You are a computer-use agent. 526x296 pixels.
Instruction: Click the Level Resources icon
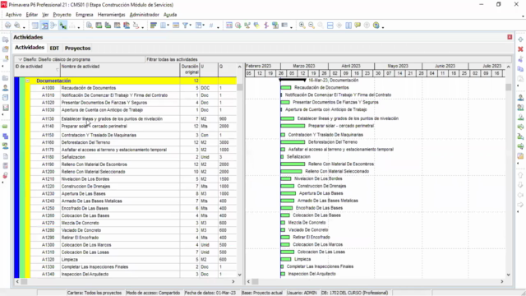click(247, 25)
